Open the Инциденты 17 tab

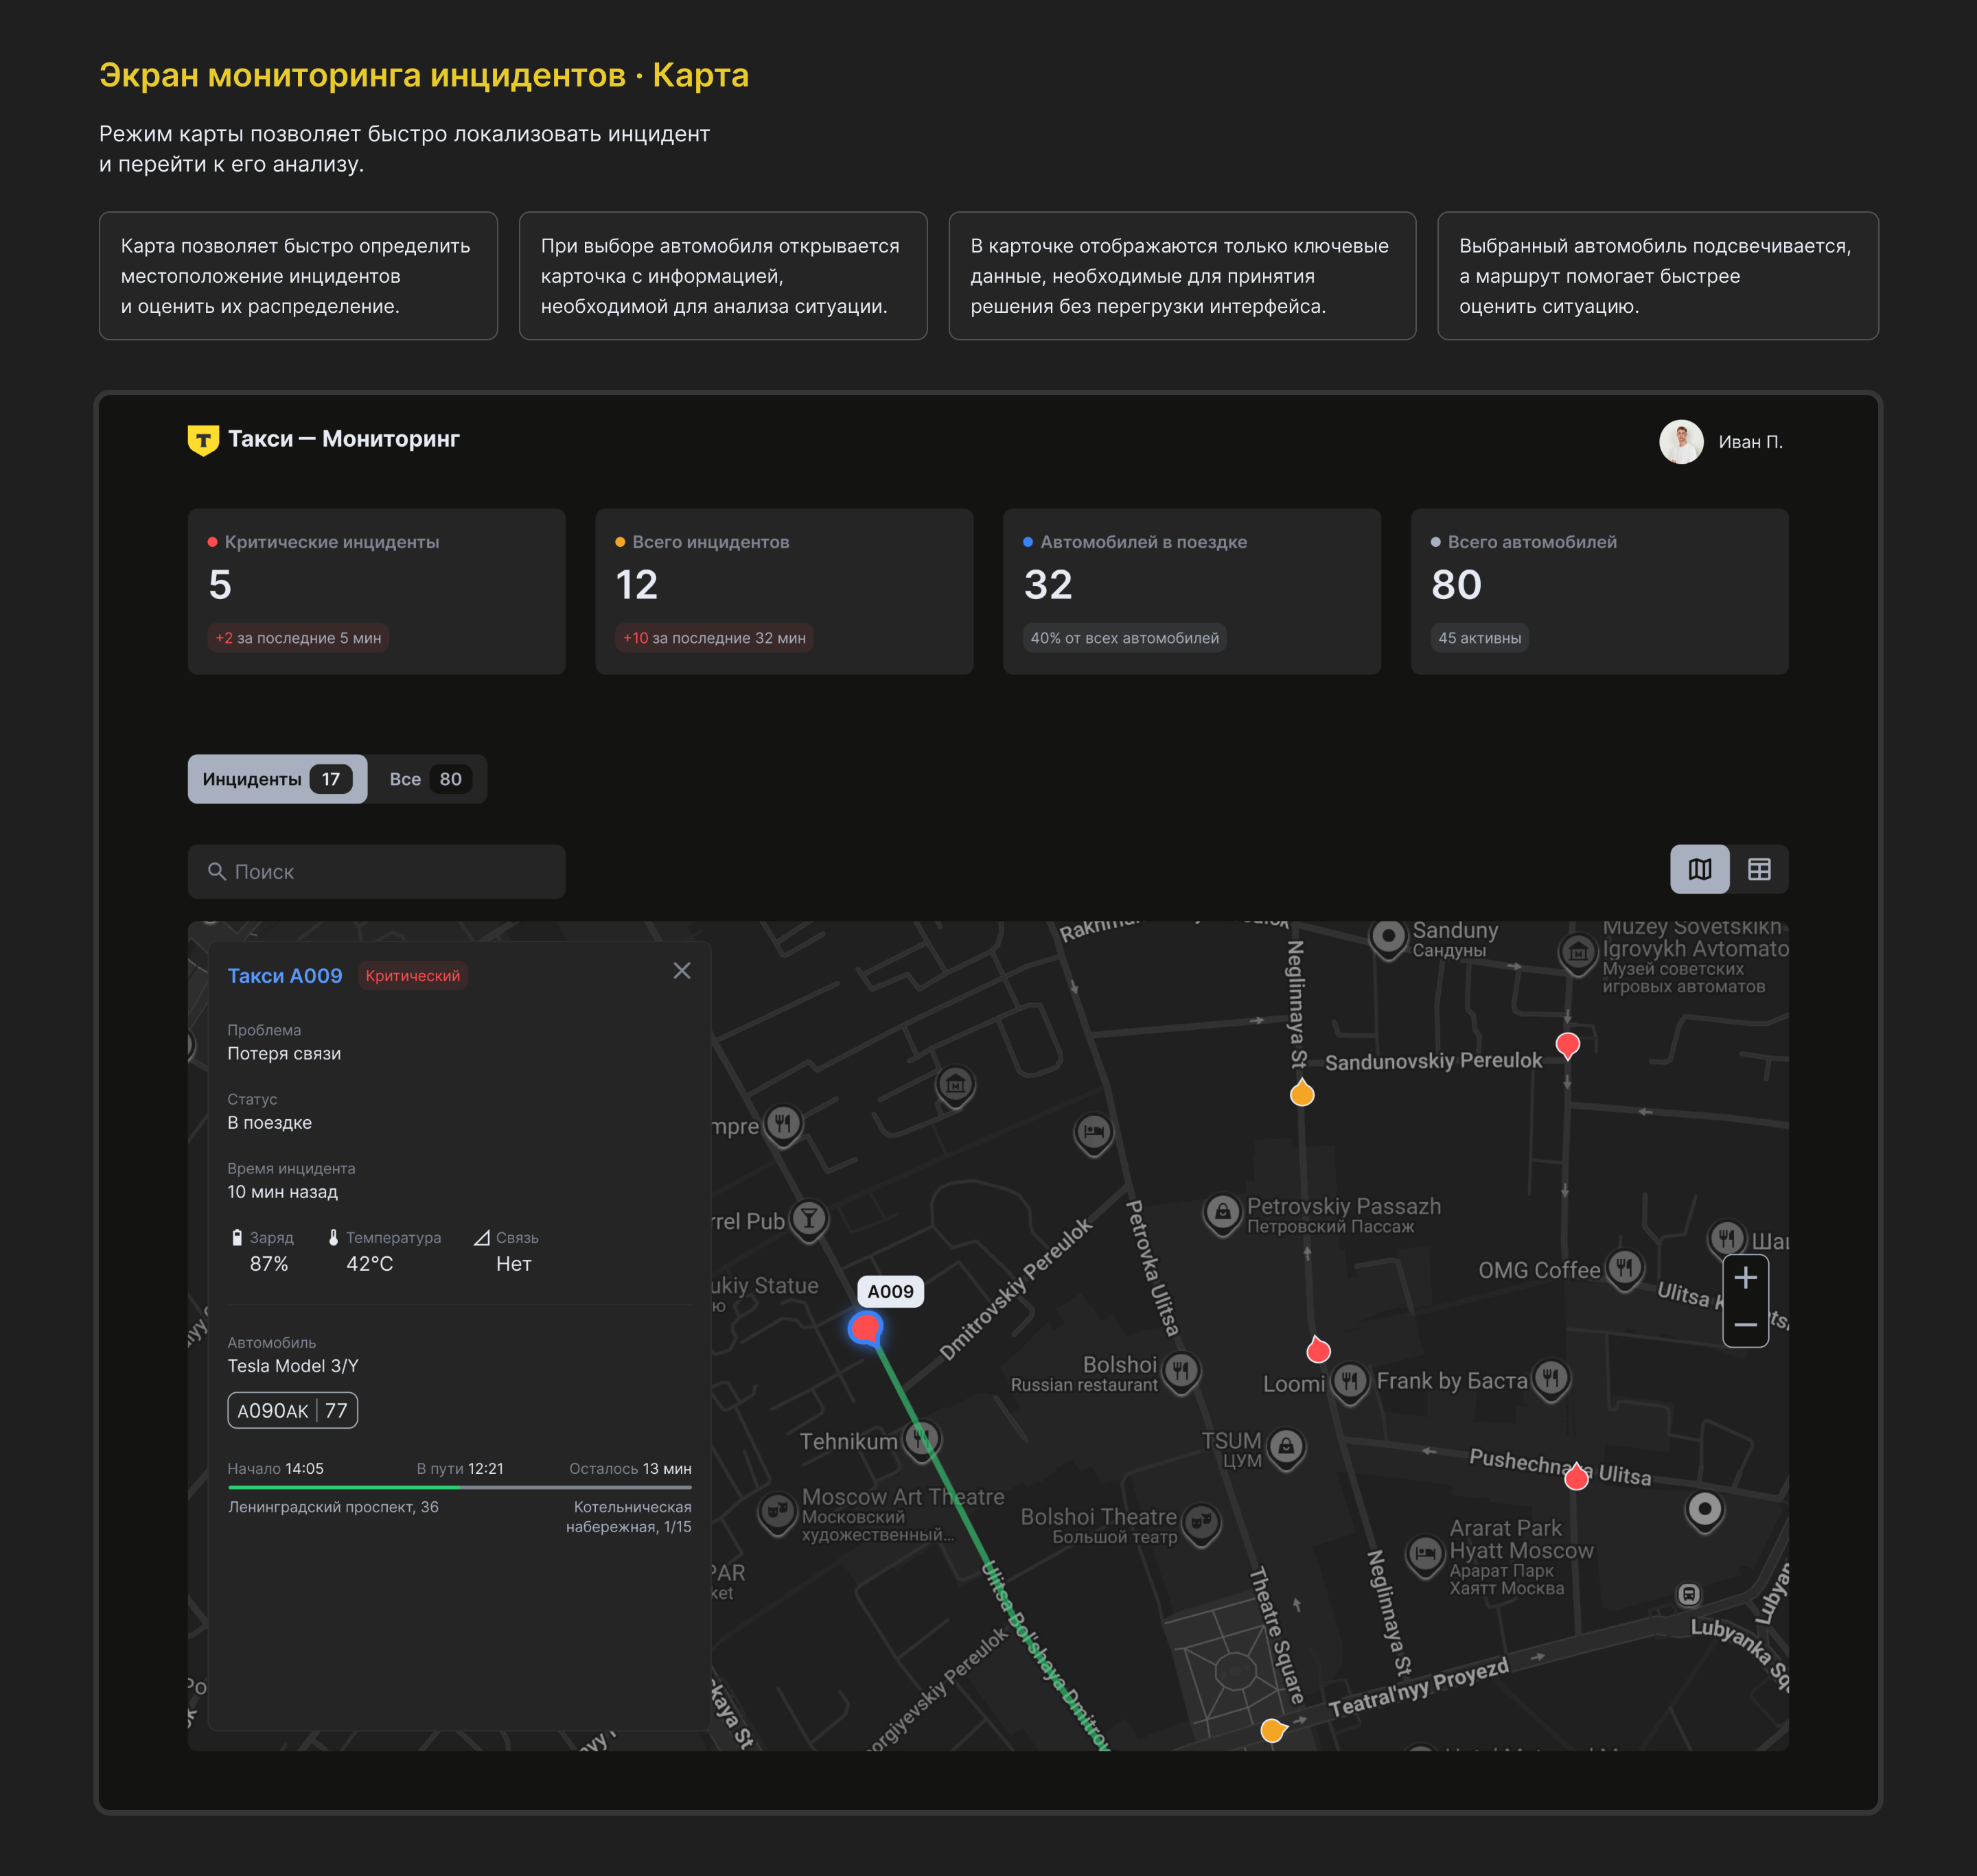tap(277, 779)
